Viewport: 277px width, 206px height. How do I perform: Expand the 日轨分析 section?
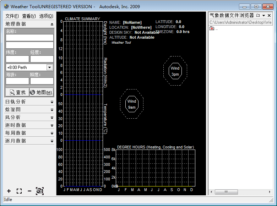[52, 102]
